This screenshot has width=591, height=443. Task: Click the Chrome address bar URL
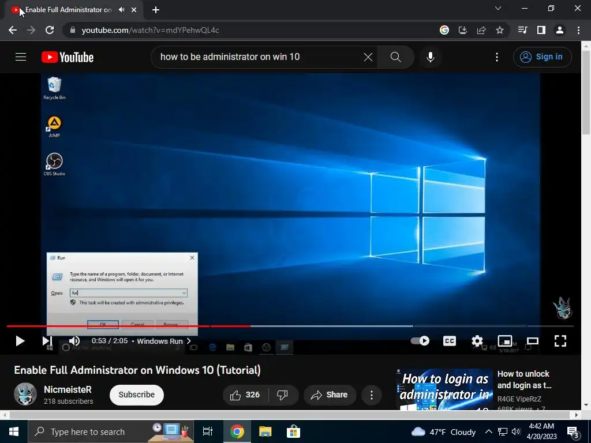pyautogui.click(x=150, y=30)
